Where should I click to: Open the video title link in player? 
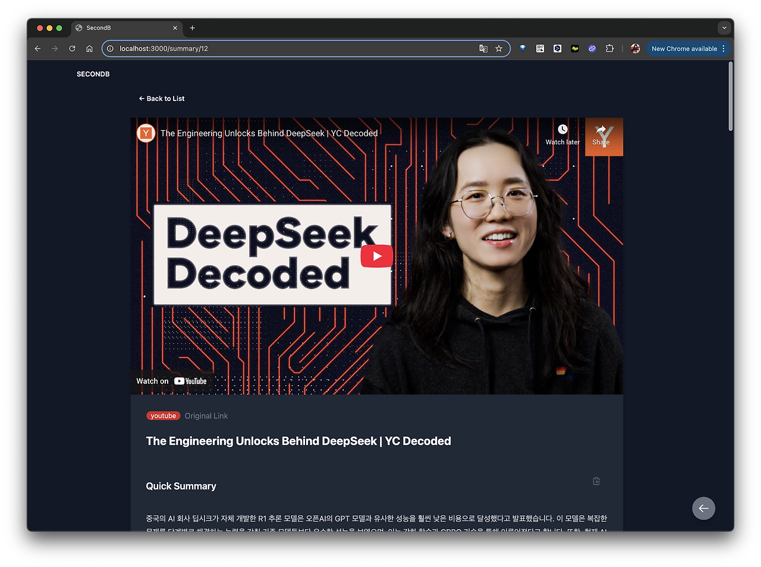coord(269,133)
